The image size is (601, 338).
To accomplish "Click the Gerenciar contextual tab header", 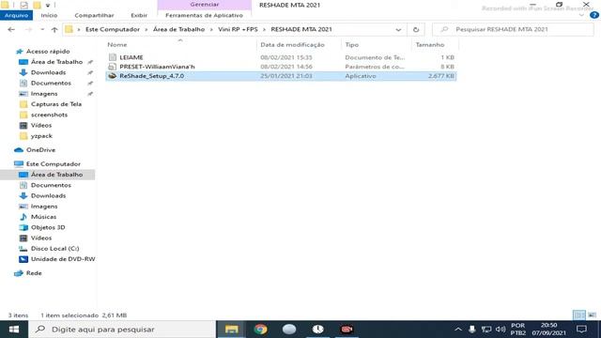I will (205, 5).
